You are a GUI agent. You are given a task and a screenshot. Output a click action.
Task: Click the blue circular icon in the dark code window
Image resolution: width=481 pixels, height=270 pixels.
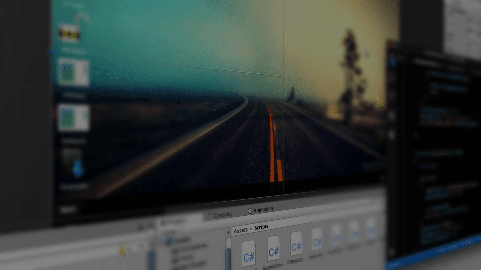pos(393,62)
